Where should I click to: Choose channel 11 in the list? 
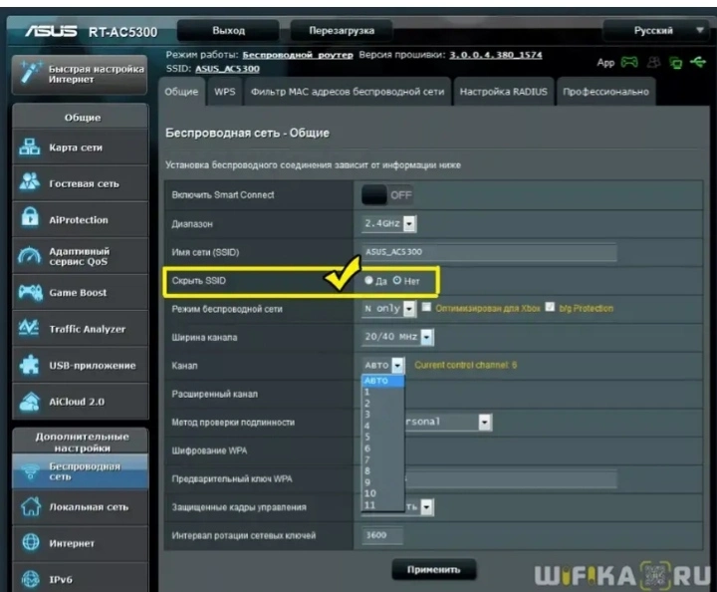click(382, 505)
